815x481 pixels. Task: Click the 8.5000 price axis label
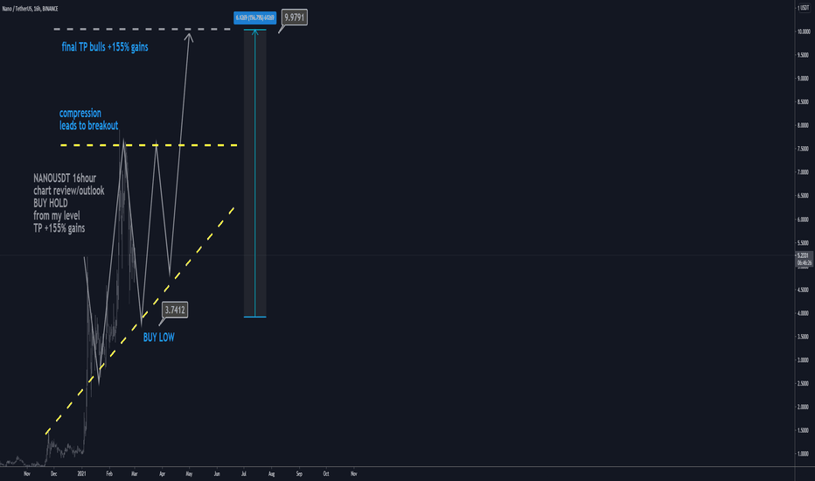pos(804,102)
